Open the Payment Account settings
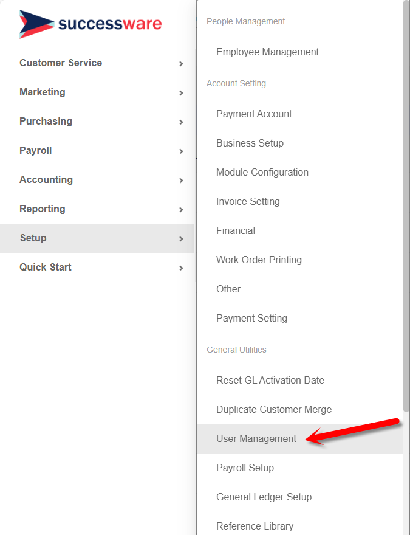Screen dimensions: 410x535 254,114
